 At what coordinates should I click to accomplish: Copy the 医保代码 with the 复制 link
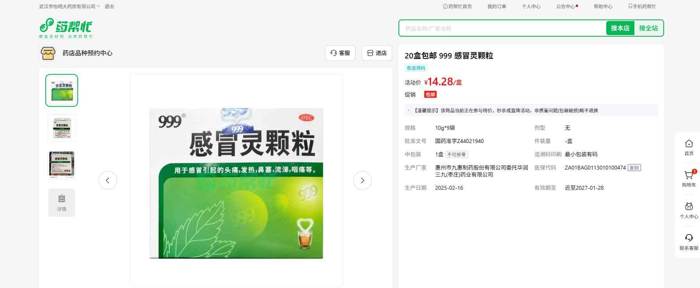[634, 168]
